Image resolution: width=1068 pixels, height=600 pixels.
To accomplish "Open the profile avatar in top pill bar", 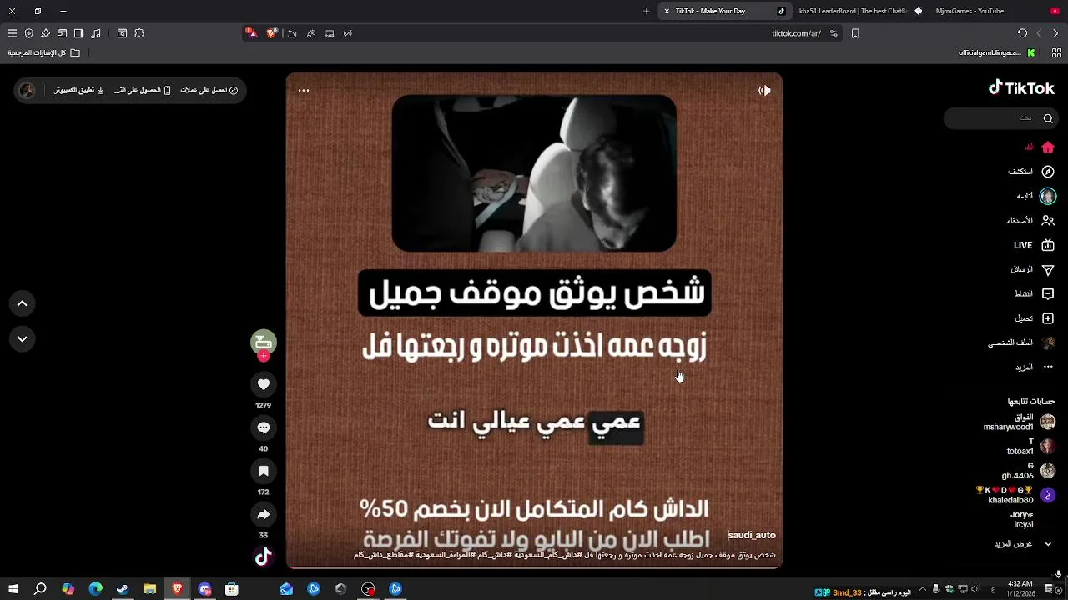I will tap(27, 91).
